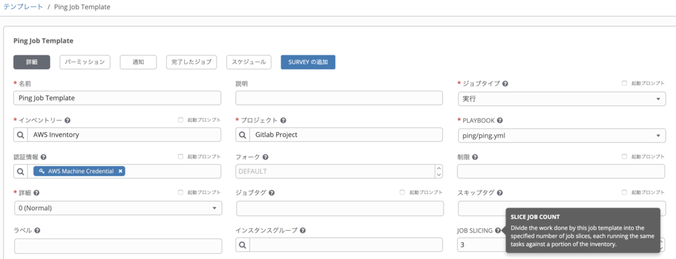Enable 起動プロンプト checkbox for 制限
The height and width of the screenshot is (259, 676).
point(625,157)
